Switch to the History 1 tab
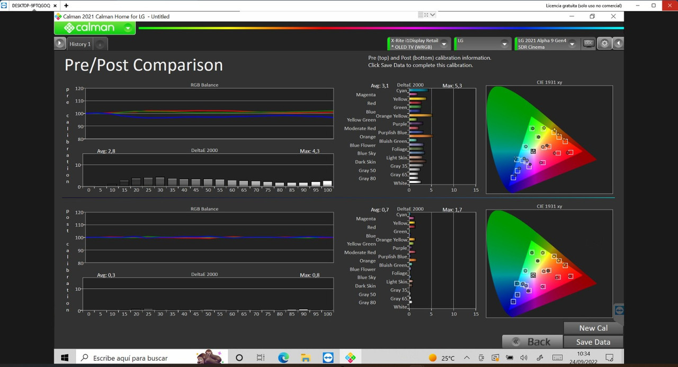This screenshot has height=367, width=678. 80,44
